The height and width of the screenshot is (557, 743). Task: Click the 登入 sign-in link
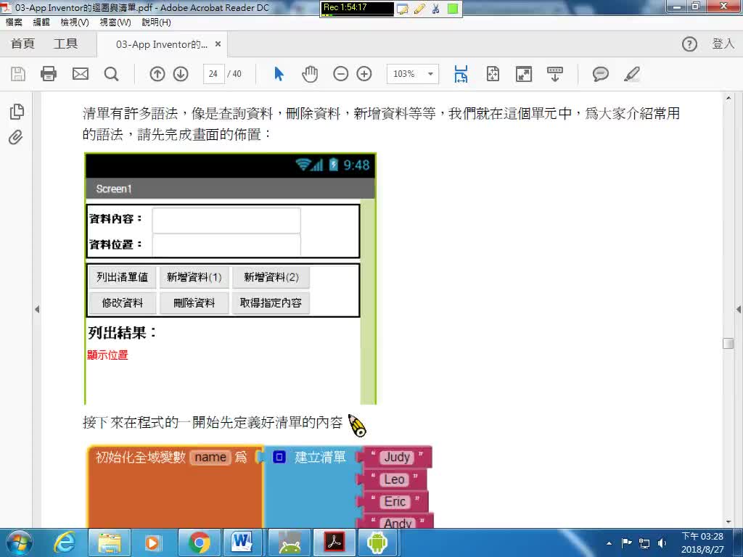tap(723, 44)
